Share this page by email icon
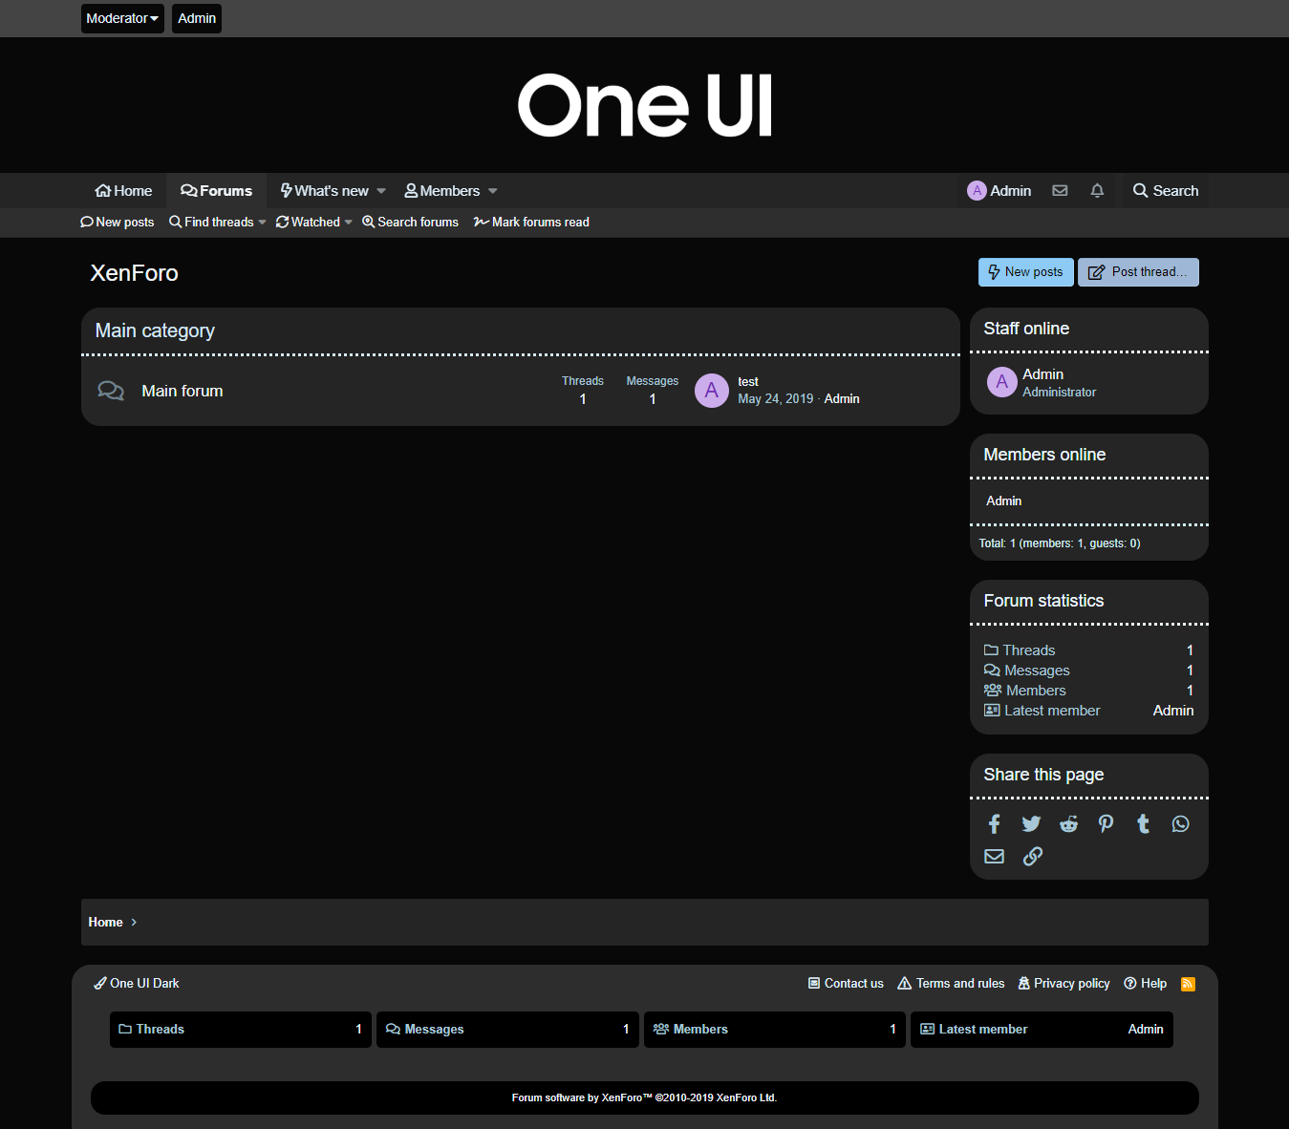Image resolution: width=1289 pixels, height=1129 pixels. point(994,857)
